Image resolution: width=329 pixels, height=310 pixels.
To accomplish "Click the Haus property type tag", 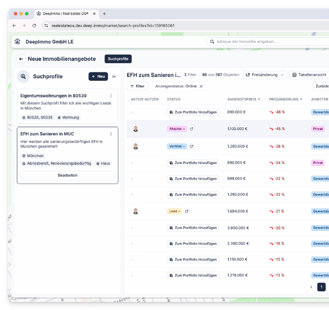I will [103, 164].
